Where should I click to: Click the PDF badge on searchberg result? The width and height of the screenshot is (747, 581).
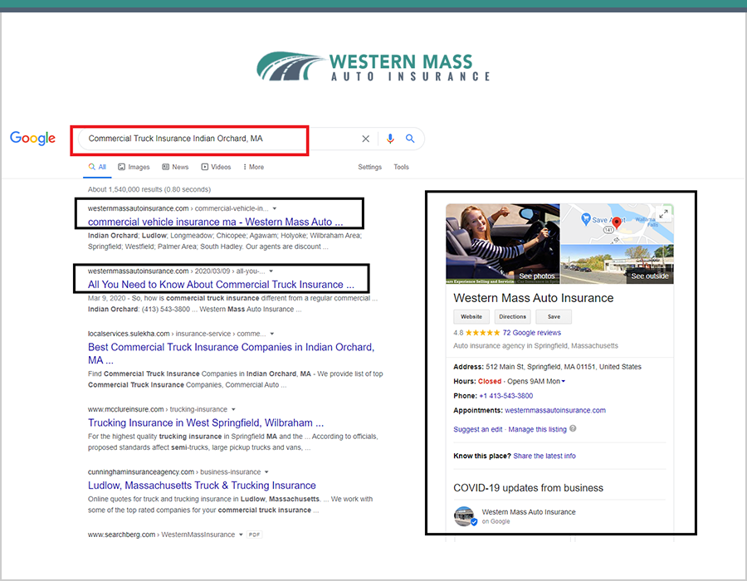255,535
